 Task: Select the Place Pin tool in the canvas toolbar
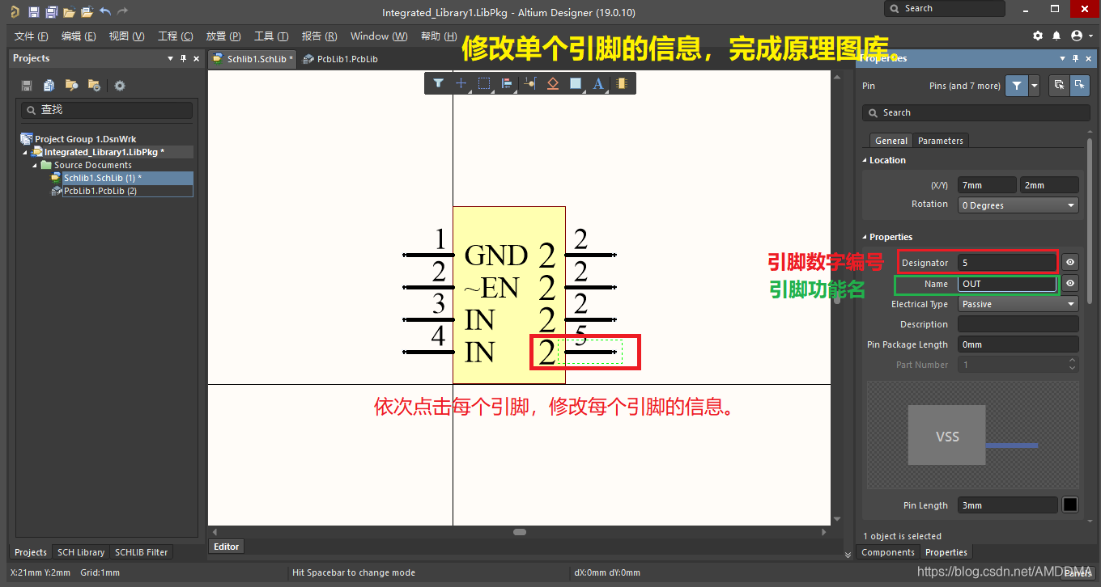530,83
